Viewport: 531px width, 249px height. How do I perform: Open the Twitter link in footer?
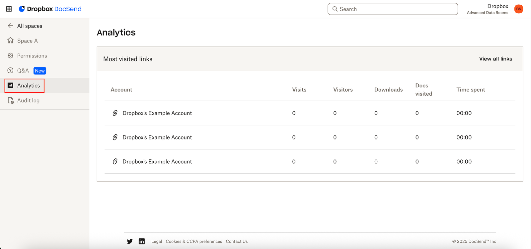pyautogui.click(x=130, y=241)
